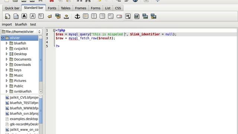Viewport: 238px width, 134px height.
Task: Select the Standard bar tab
Action: (x=33, y=8)
